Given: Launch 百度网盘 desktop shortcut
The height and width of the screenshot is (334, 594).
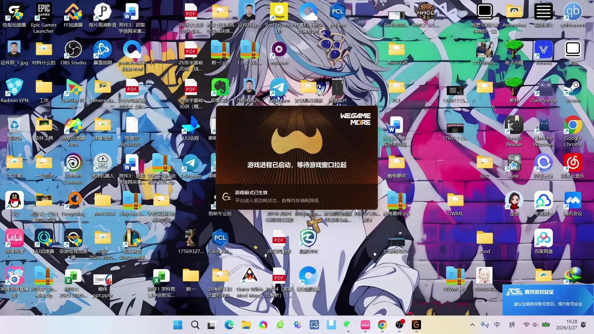Looking at the screenshot, I should [x=543, y=242].
